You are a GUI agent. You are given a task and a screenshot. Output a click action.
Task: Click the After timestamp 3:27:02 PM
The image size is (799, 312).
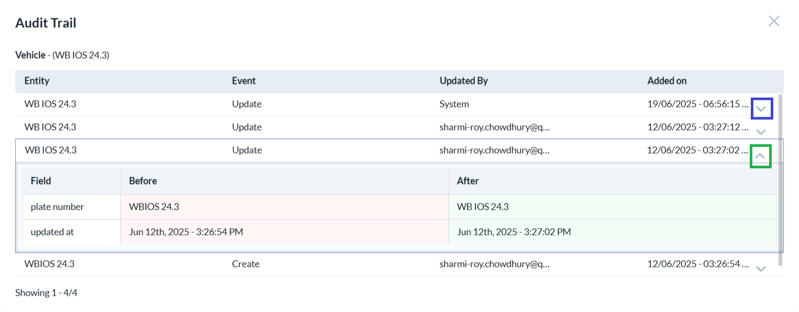[x=514, y=232]
